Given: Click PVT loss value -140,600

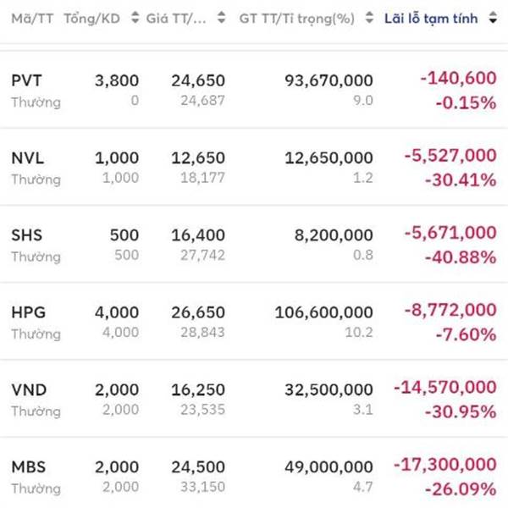Looking at the screenshot, I should tap(458, 78).
